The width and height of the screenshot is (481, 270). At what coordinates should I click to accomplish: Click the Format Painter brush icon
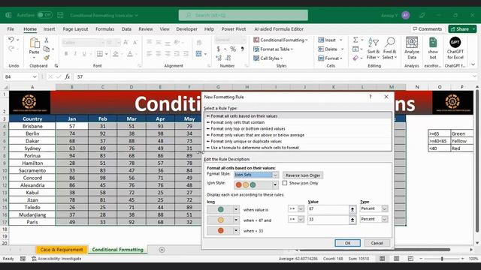click(x=47, y=58)
